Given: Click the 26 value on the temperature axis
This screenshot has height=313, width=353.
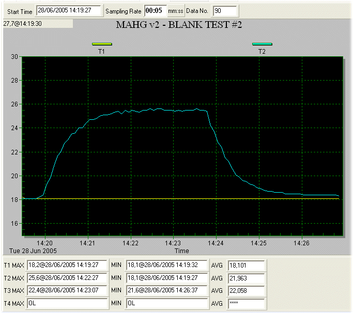Looking at the screenshot, I should 14,104.
